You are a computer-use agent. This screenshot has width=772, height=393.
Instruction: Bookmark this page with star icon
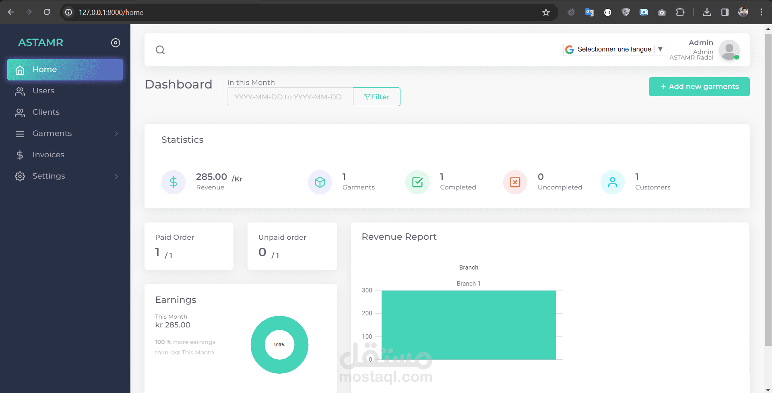click(546, 12)
